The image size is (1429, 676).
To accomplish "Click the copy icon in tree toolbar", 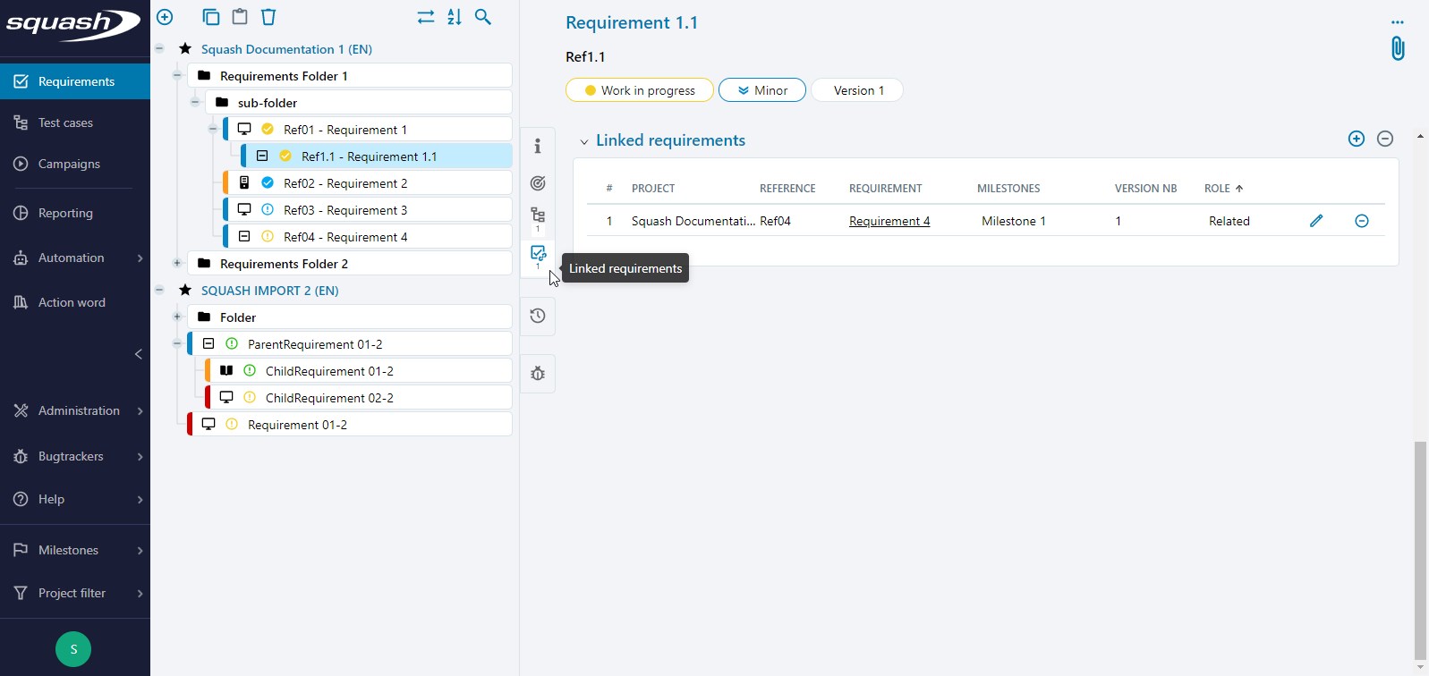I will click(211, 17).
